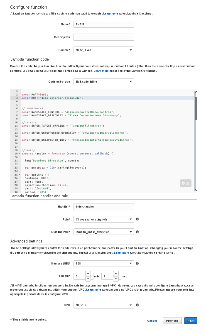Viewport: 206px width, 333px height.
Task: Click code editor scrollbar down arrow
Action: pyautogui.click(x=196, y=190)
